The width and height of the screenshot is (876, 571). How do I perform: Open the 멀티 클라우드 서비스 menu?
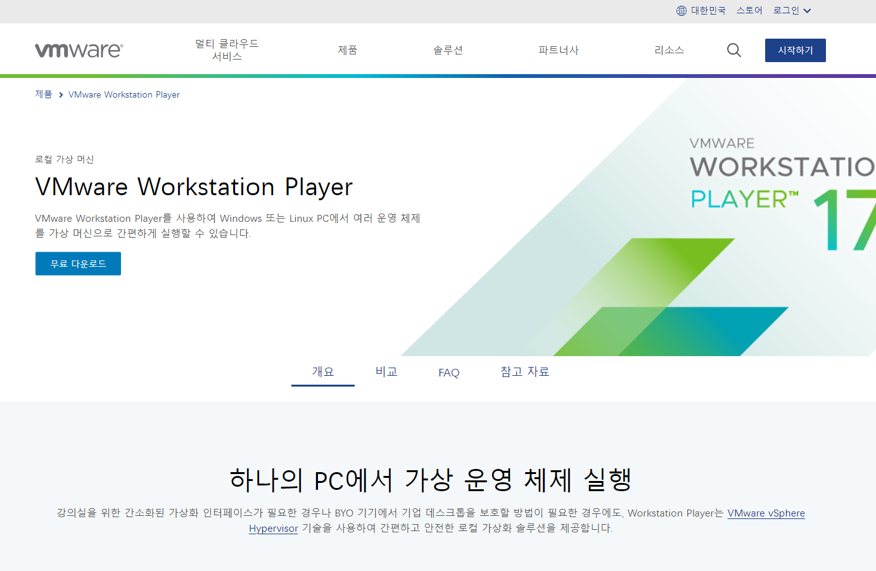click(227, 50)
